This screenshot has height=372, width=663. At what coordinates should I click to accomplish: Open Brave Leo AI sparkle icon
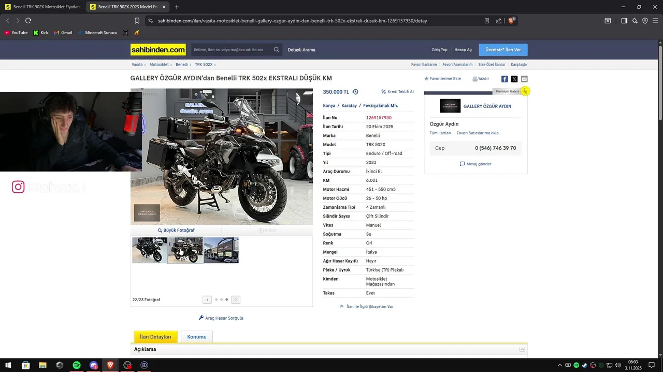[x=635, y=21]
